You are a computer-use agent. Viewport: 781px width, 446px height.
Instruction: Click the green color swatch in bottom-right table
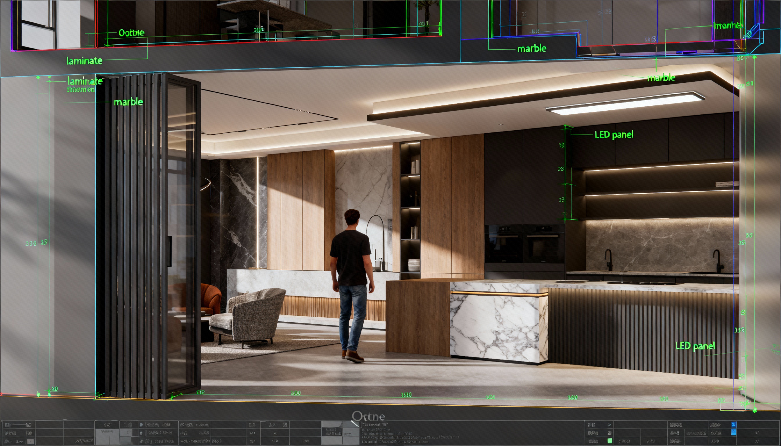(x=610, y=441)
